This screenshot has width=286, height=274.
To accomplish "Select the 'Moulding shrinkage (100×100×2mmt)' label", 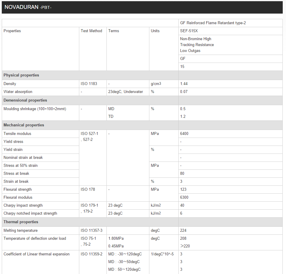I will point(35,109).
